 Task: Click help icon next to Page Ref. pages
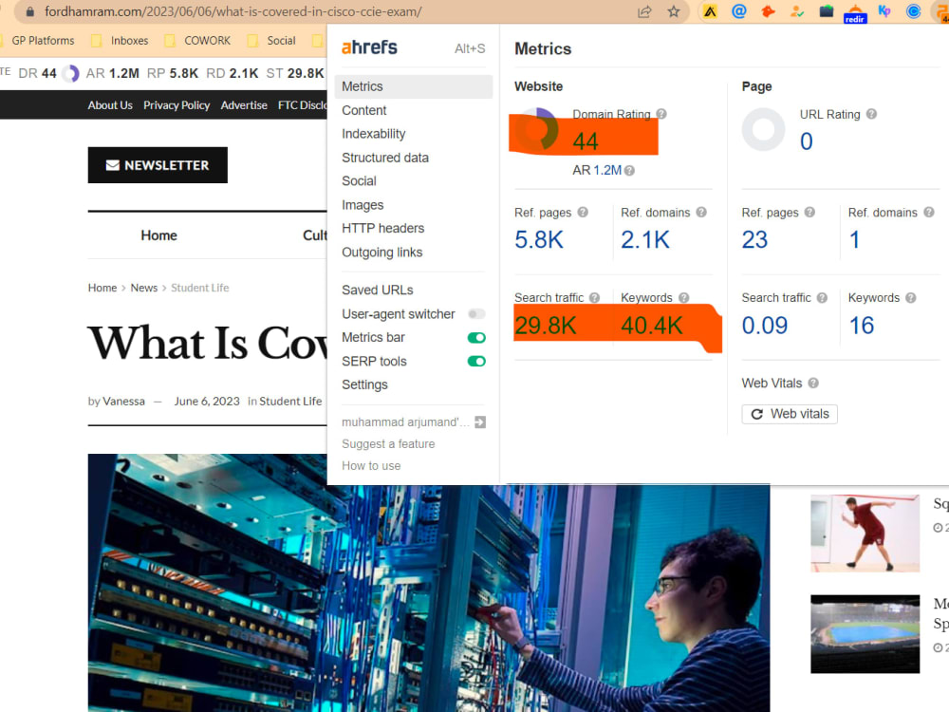(809, 212)
